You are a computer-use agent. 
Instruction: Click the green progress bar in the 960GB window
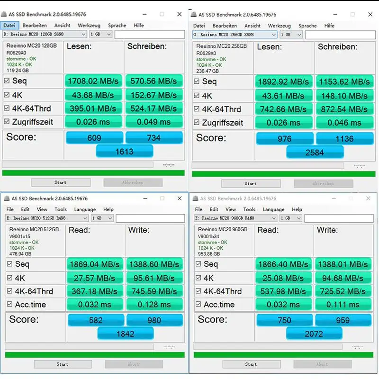click(283, 354)
